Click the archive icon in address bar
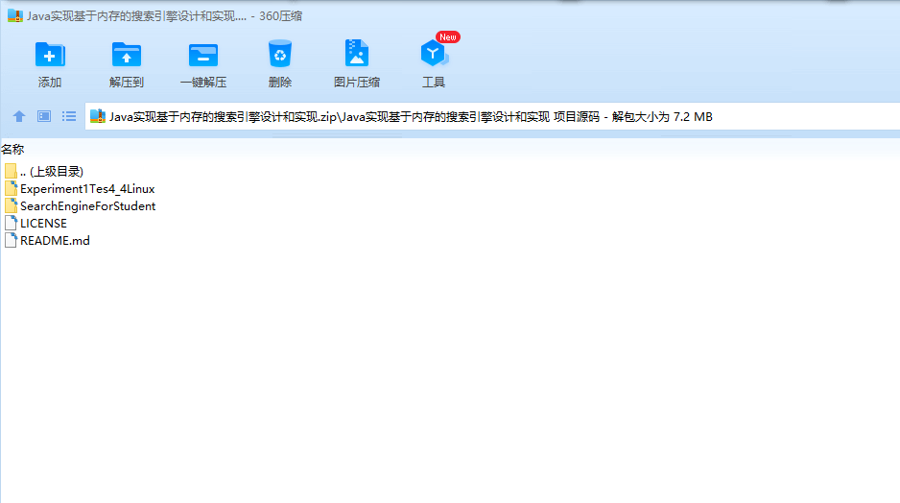This screenshot has height=503, width=900. 98,116
